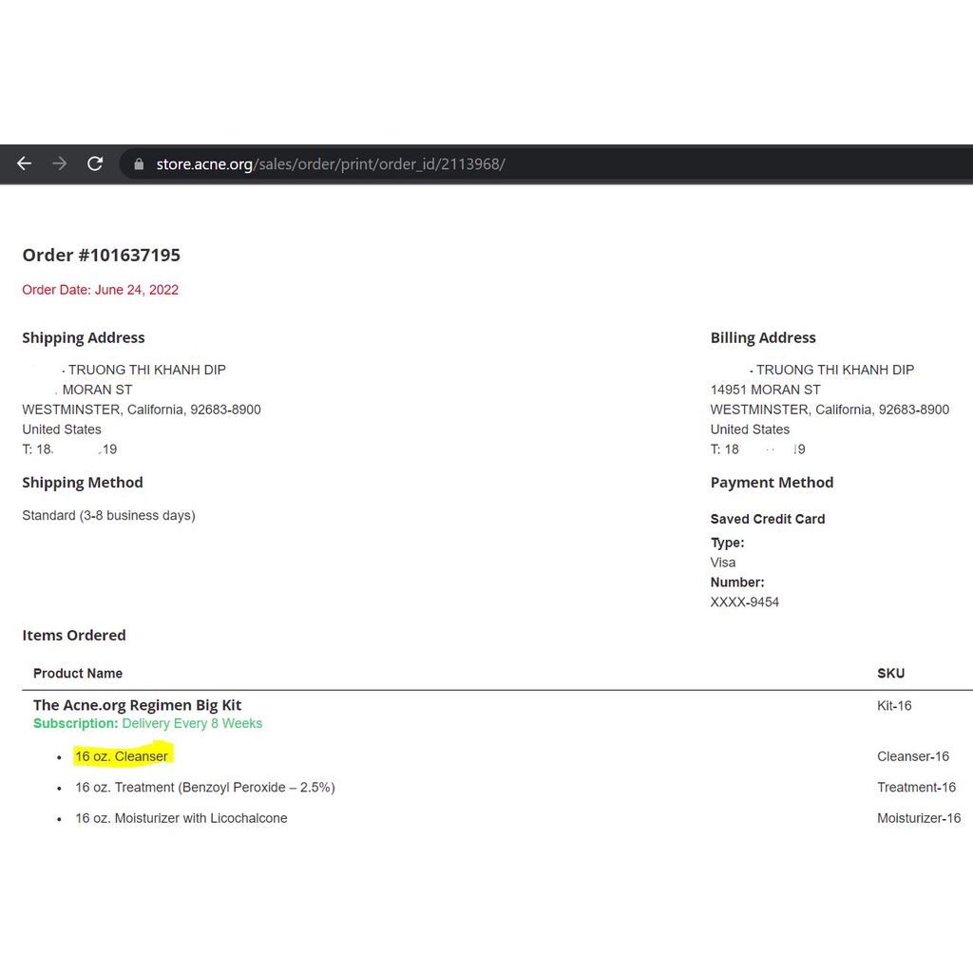Click the Shipping Method heading
The image size is (973, 973).
pos(83,482)
